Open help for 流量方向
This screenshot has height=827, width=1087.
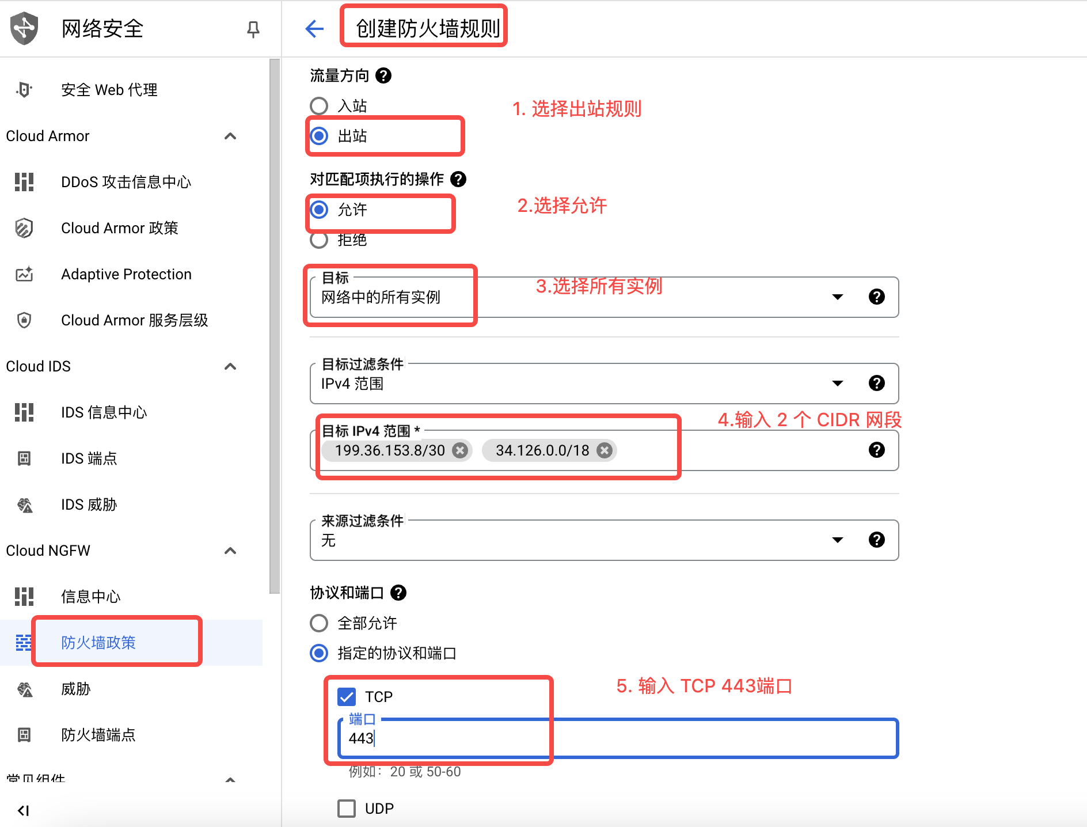click(x=383, y=75)
